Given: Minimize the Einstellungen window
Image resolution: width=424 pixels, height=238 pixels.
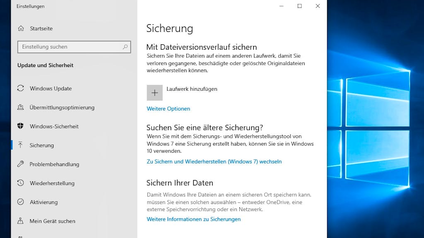Looking at the screenshot, I should (282, 6).
